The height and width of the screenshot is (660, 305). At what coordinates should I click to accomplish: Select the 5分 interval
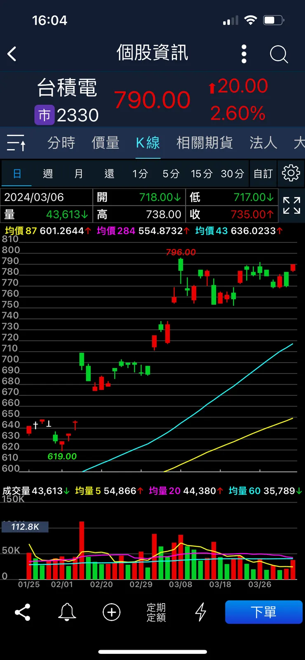(x=171, y=174)
